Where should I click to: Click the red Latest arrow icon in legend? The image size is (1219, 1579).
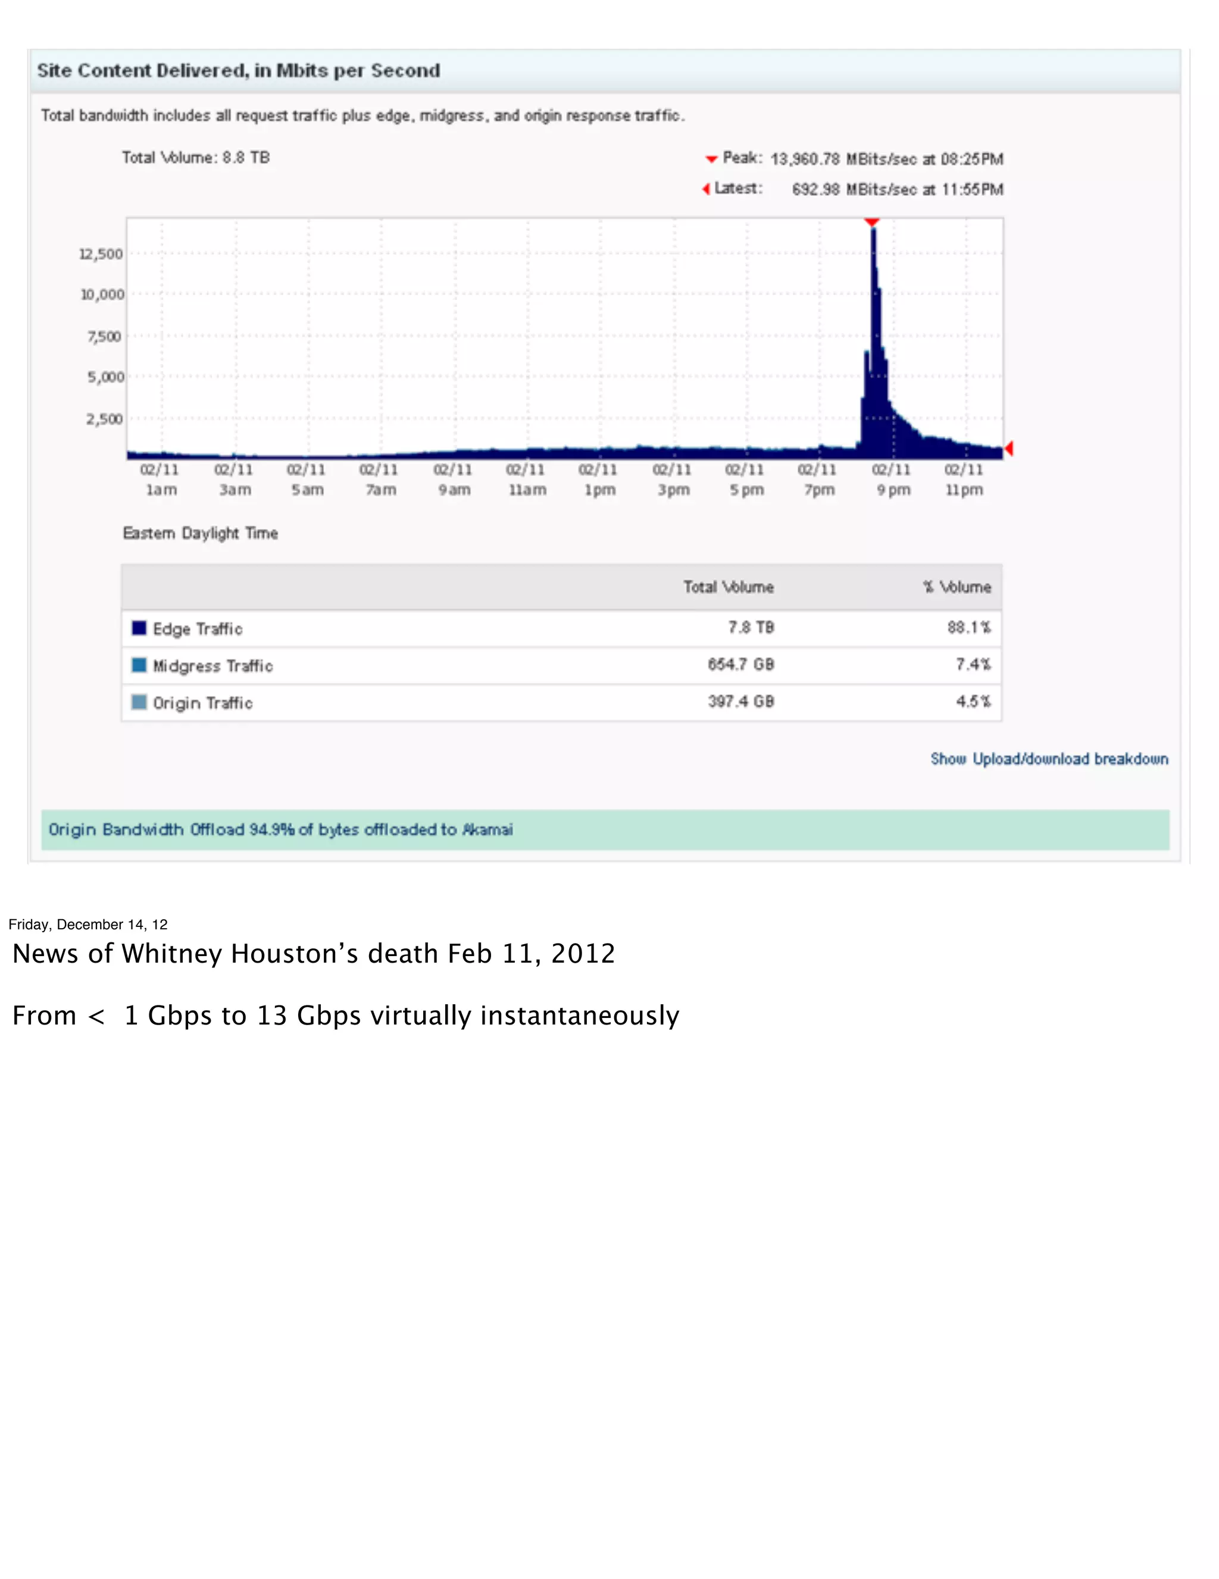[x=706, y=189]
